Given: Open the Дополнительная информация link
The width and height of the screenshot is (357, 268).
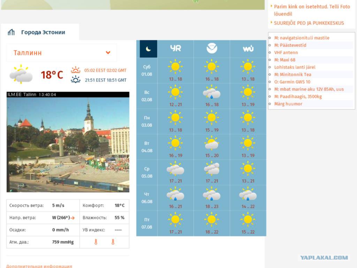Looking at the screenshot, I should pyautogui.click(x=39, y=266).
